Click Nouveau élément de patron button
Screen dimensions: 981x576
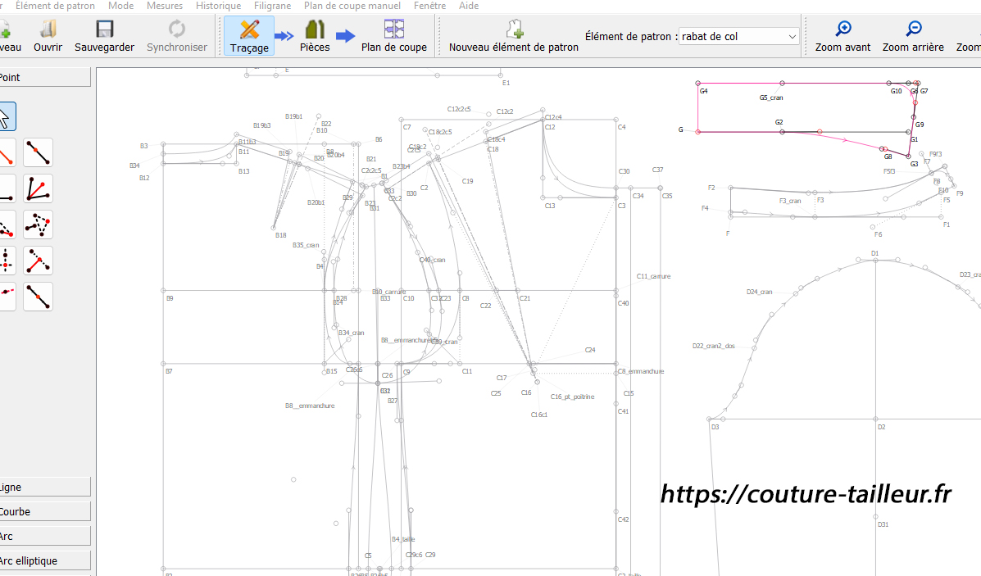click(514, 36)
